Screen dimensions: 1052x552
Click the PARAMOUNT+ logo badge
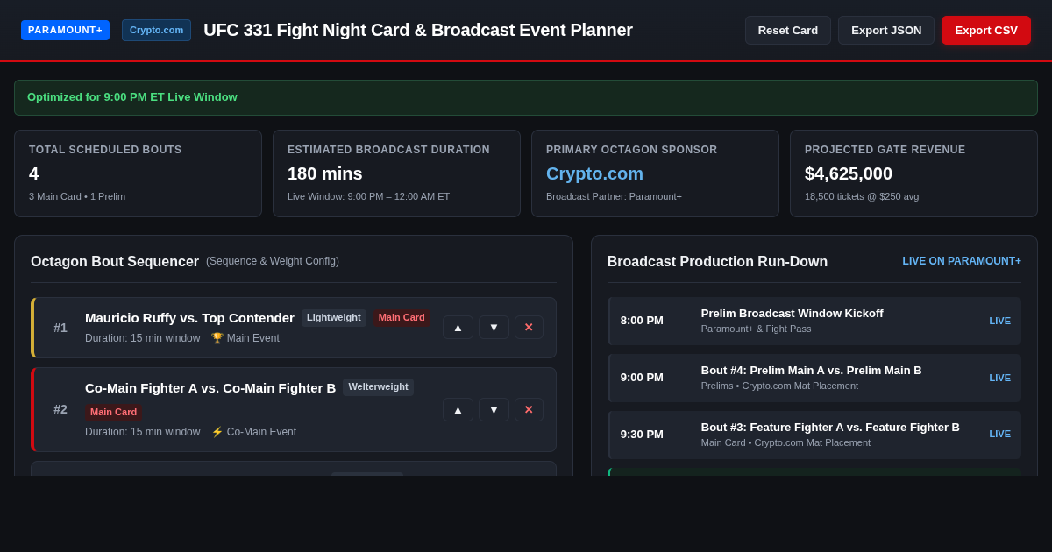click(x=65, y=30)
